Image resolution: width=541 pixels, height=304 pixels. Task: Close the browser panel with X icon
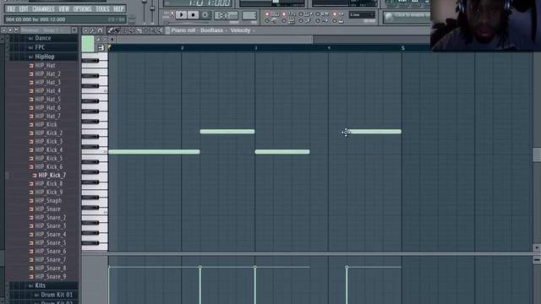click(74, 30)
